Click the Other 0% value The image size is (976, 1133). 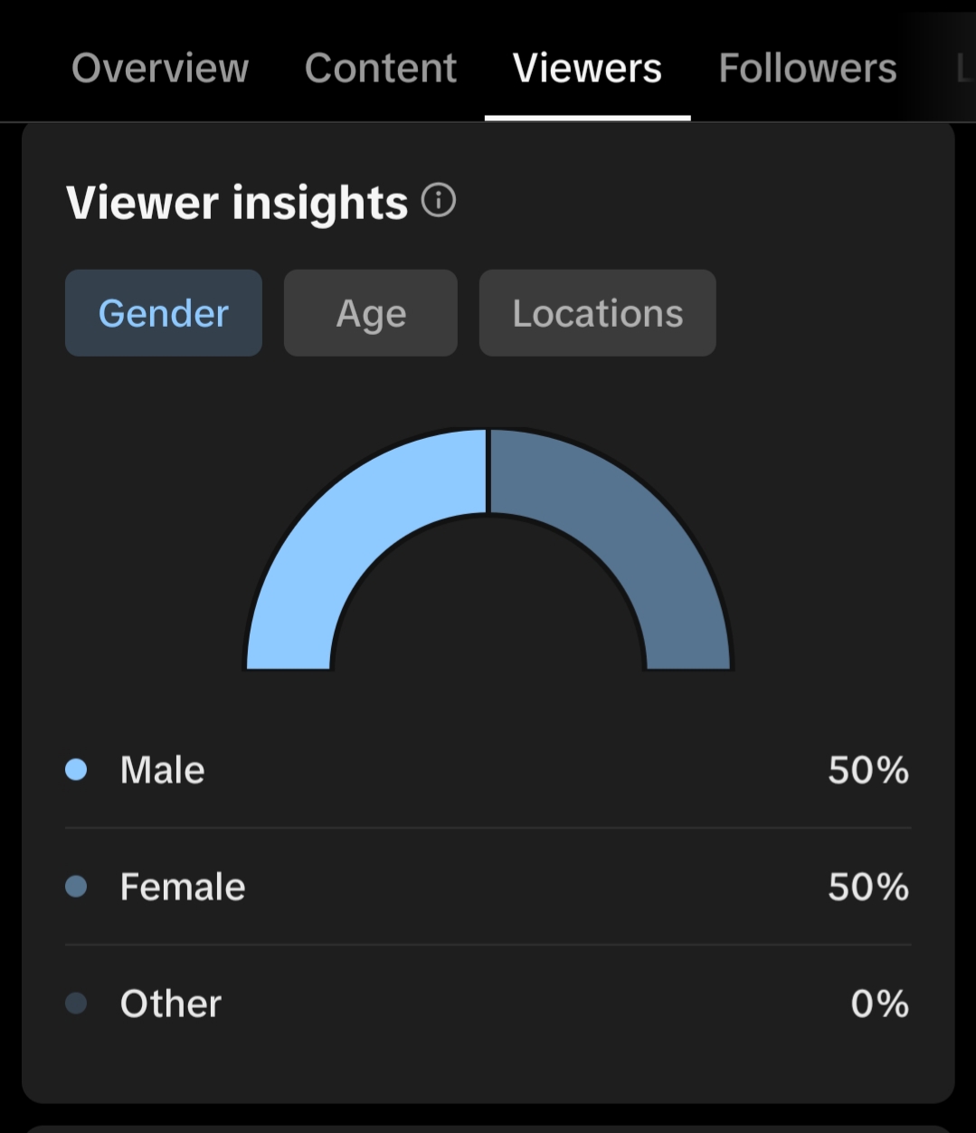point(880,1004)
